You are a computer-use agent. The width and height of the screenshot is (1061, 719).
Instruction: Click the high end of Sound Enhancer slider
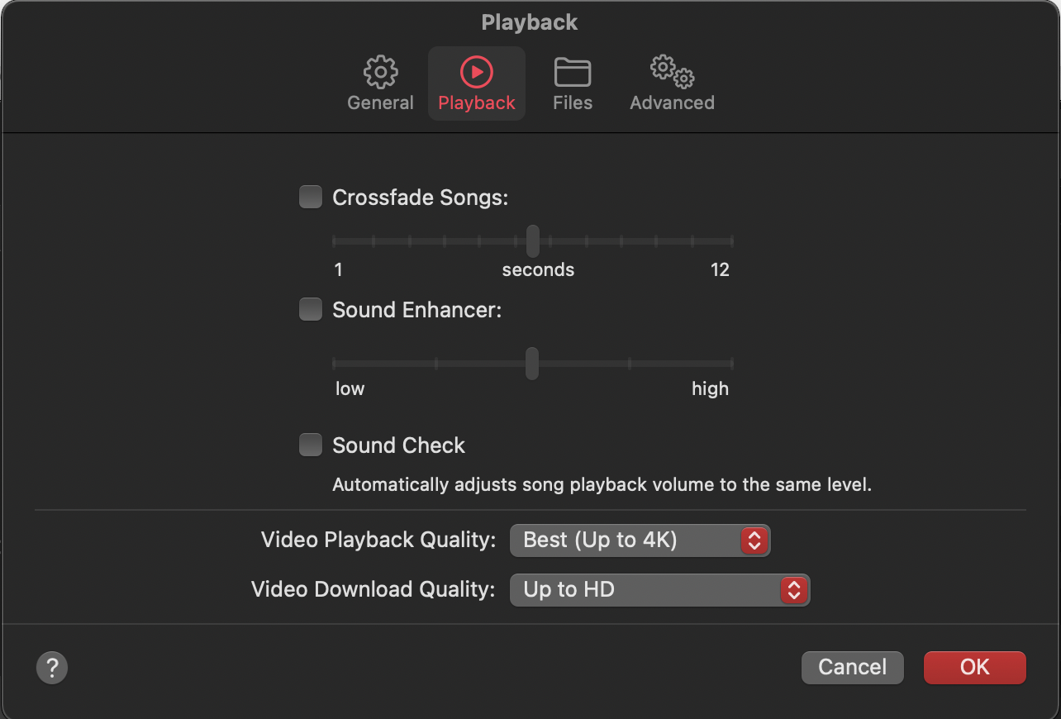click(x=730, y=364)
